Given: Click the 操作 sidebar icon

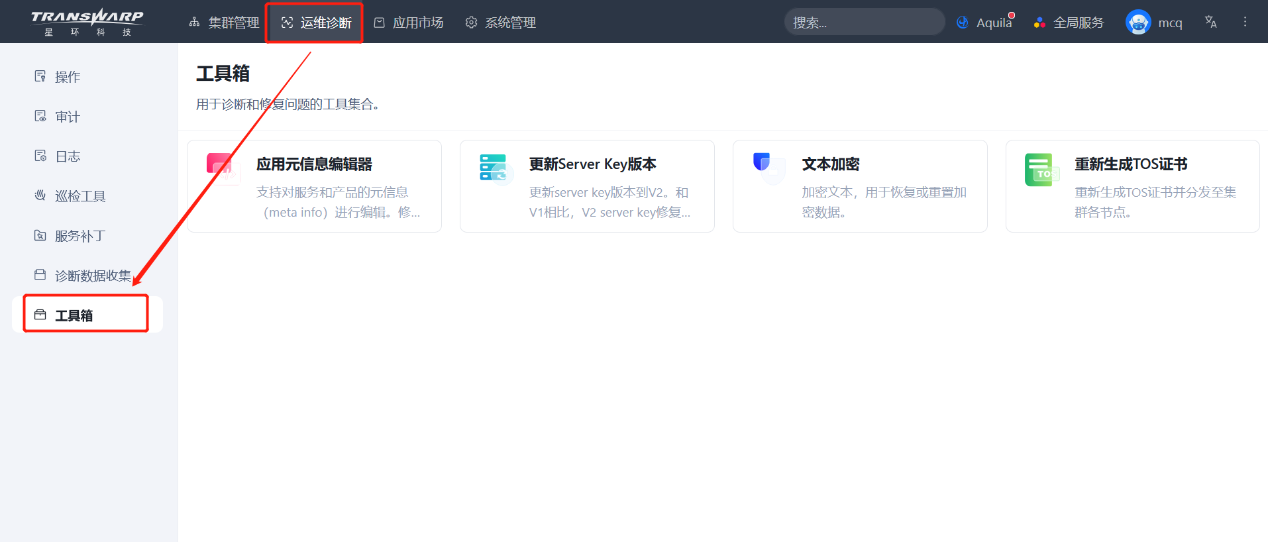Looking at the screenshot, I should [40, 76].
